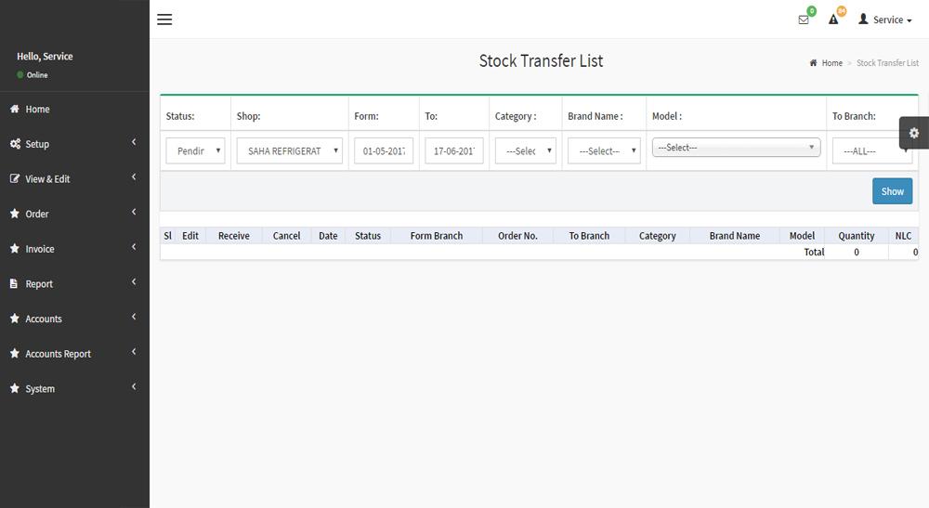The width and height of the screenshot is (929, 508).
Task: Open the Status dropdown
Action: (x=195, y=150)
